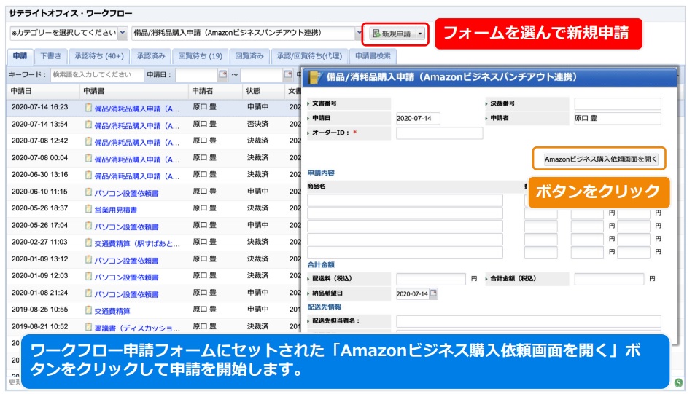Click document icon beside 稟議書 row
Viewport: 695px width, 394px height.
(x=89, y=327)
